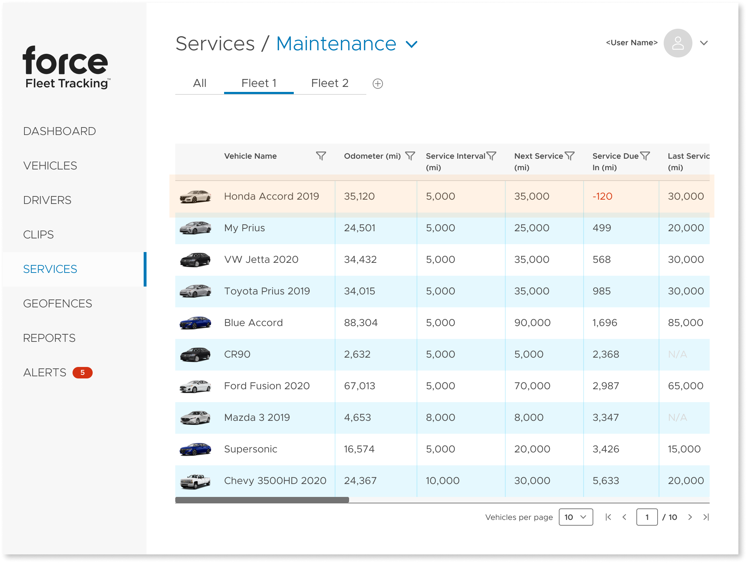747x563 pixels.
Task: Go to the first page
Action: 608,517
